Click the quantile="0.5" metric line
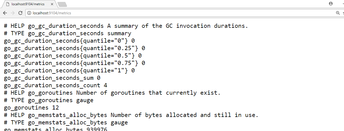Screen dimensions: 344x131 pyautogui.click(x=73, y=56)
